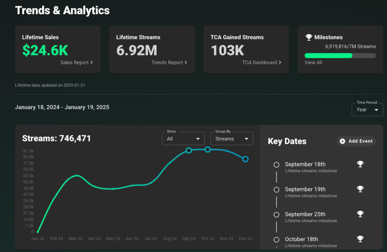Expand the Store dropdown set to All

183,139
